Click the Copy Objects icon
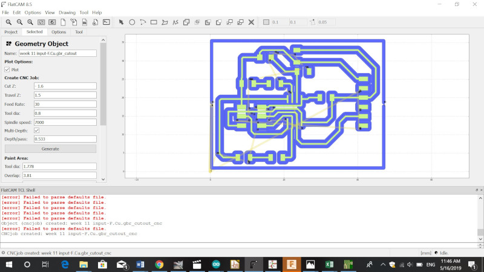484x272 pixels. click(240, 22)
